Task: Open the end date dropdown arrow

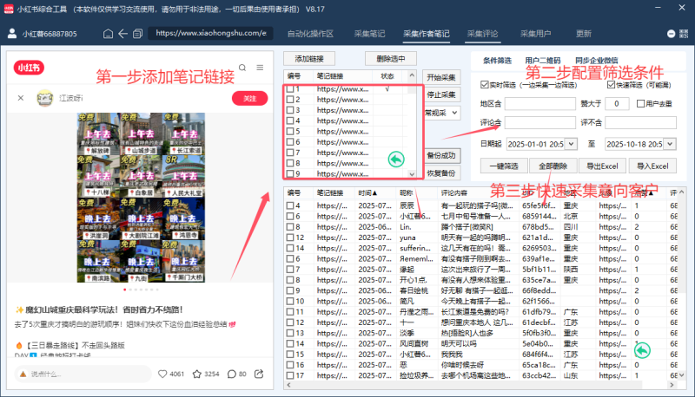Action: pos(670,144)
